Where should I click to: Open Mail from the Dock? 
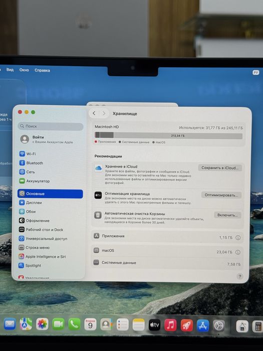[x=10, y=324]
